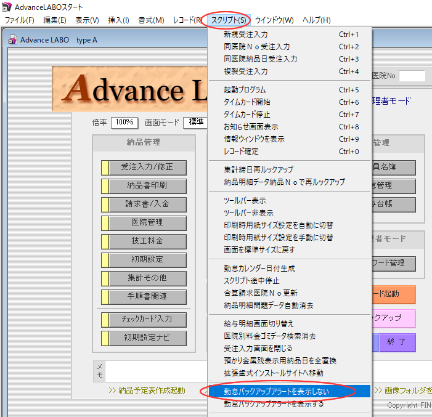This screenshot has height=417, width=432.
Task: Open the ファイル(F) menu
Action: pos(20,20)
